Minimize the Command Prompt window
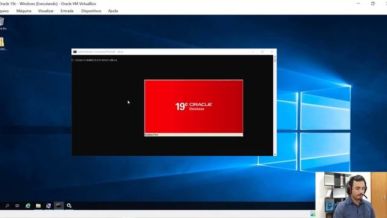 [253, 51]
